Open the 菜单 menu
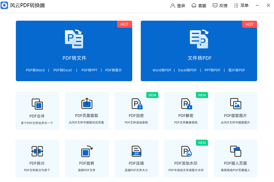The image size is (274, 182). 241,5
